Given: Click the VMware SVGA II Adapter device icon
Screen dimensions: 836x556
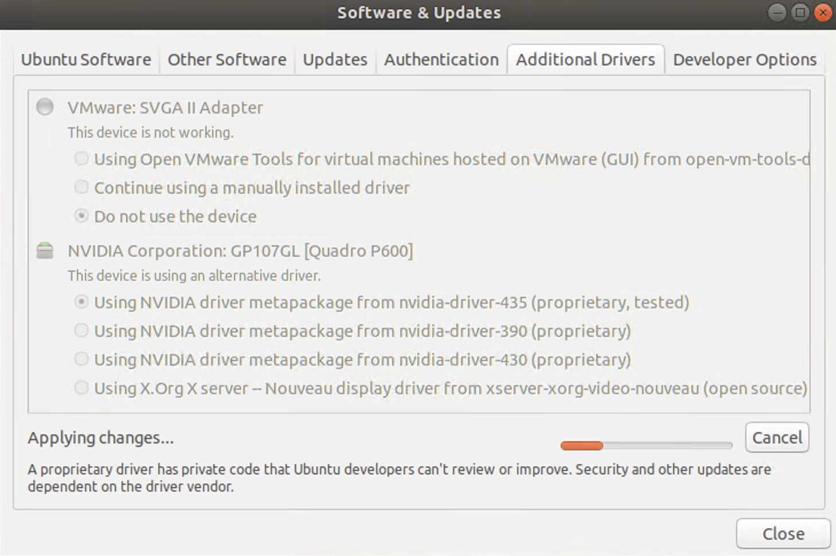Looking at the screenshot, I should click(x=45, y=107).
